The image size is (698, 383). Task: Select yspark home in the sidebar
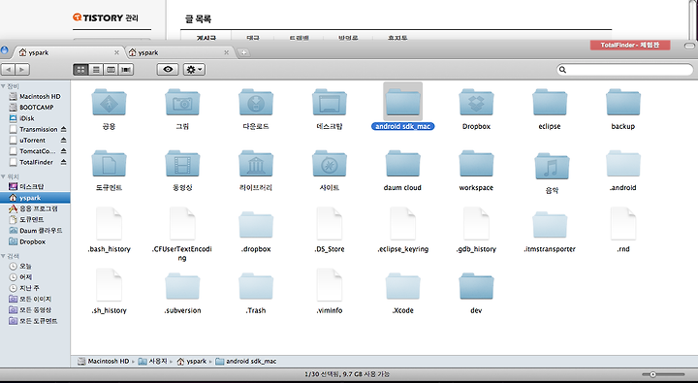click(x=35, y=198)
